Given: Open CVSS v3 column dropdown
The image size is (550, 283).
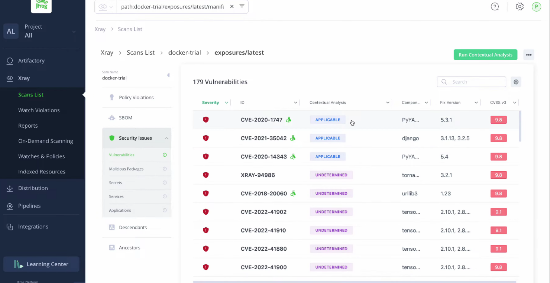Looking at the screenshot, I should coord(515,103).
